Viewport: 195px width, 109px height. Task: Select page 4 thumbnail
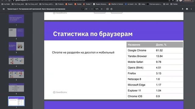[x=16, y=60]
